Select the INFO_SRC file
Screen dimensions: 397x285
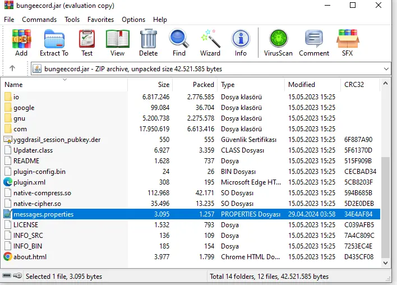(x=29, y=235)
